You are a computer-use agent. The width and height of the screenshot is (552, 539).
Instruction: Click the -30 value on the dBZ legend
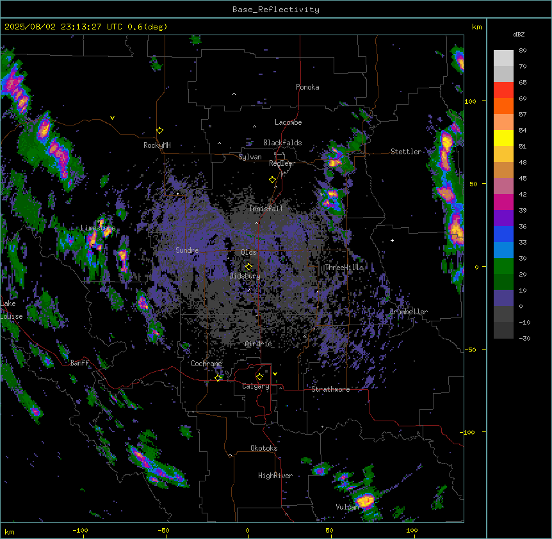click(524, 339)
